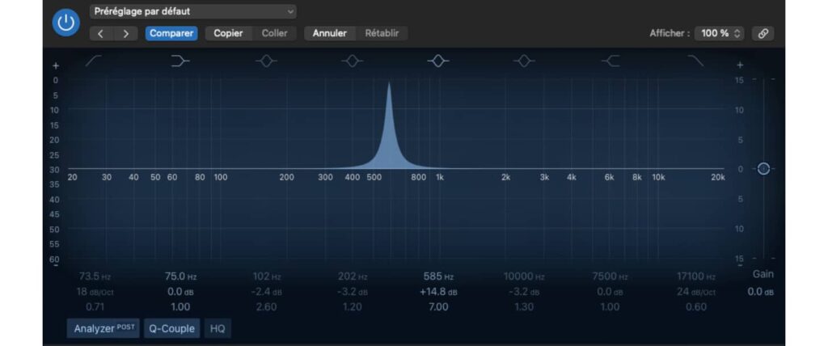The height and width of the screenshot is (346, 828).
Task: Click the Annuler button
Action: point(330,33)
